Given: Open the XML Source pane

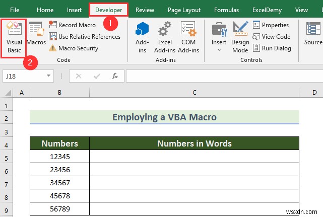Looking at the screenshot, I should coord(313,34).
